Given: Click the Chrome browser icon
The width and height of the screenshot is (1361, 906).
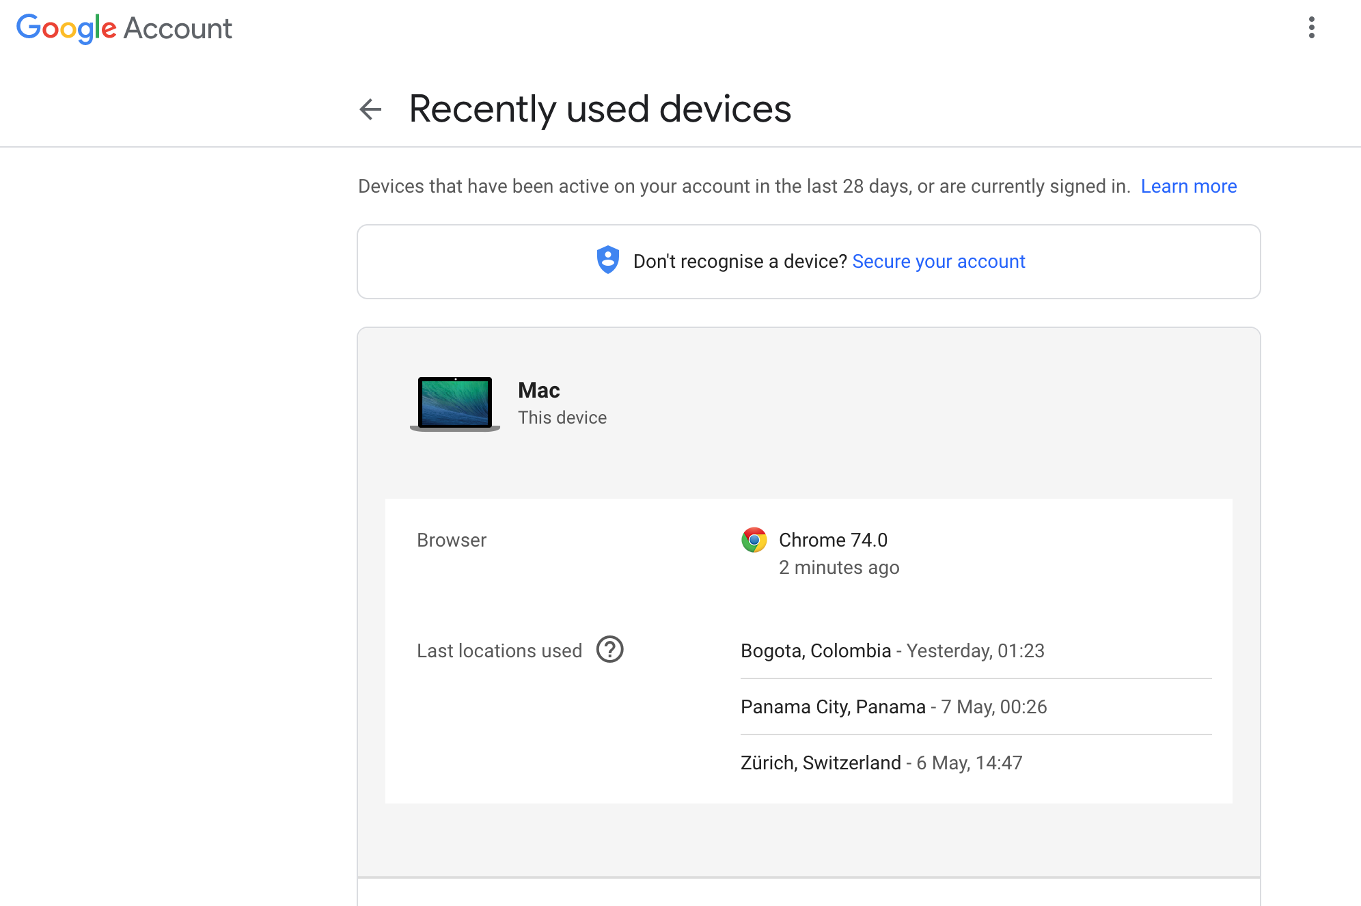Looking at the screenshot, I should [x=754, y=540].
